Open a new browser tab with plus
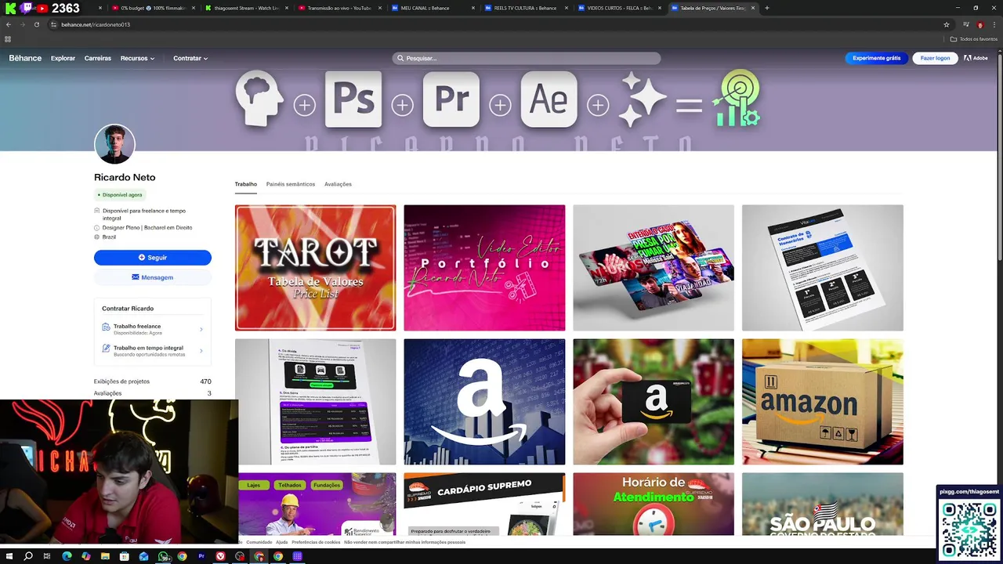 [x=766, y=8]
